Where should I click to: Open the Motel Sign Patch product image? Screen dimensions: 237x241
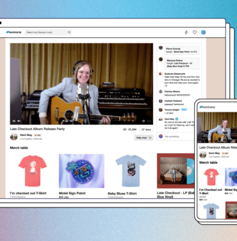(81, 171)
